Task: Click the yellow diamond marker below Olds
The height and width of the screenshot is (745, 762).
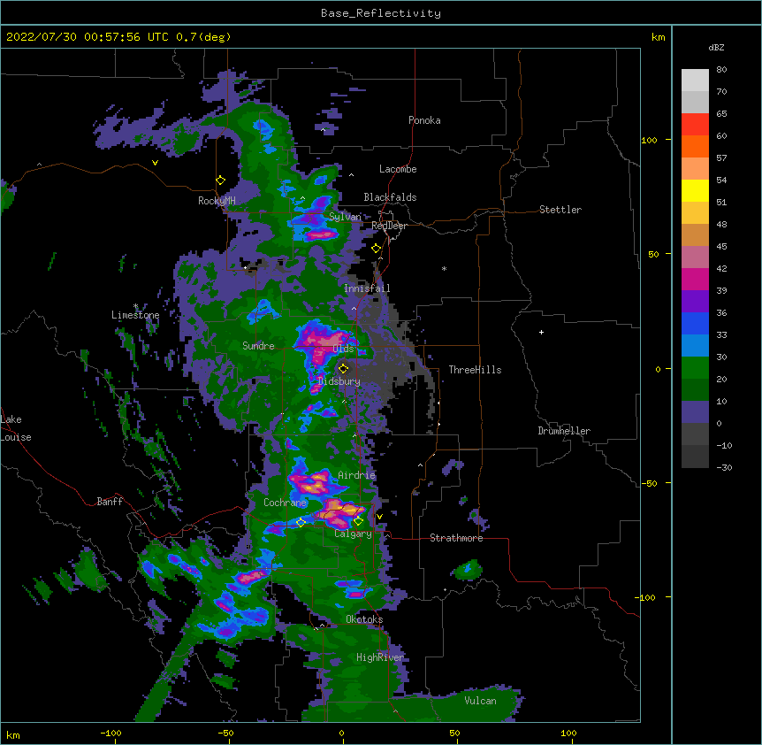Action: point(343,368)
